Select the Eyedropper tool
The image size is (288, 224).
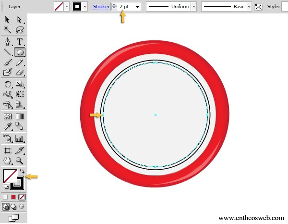click(7, 126)
